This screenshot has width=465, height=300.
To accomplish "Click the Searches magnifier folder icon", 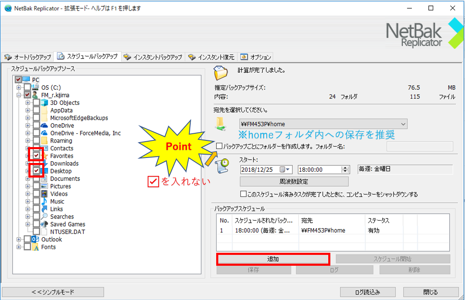I will click(45, 216).
